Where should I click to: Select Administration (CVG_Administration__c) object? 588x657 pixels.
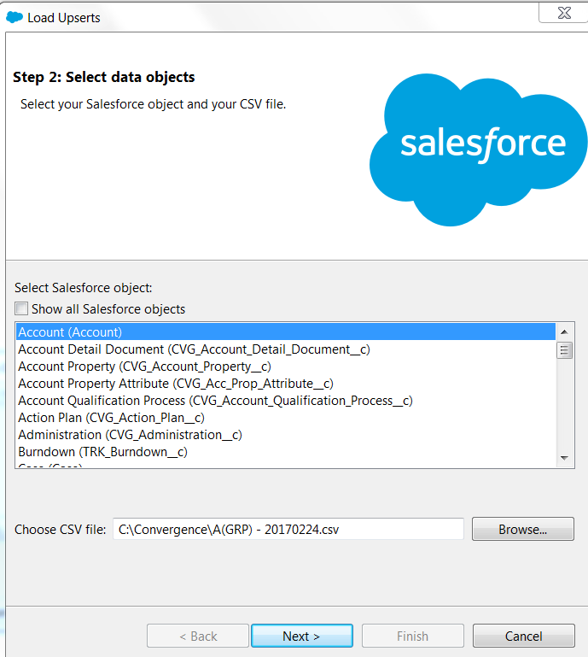130,435
